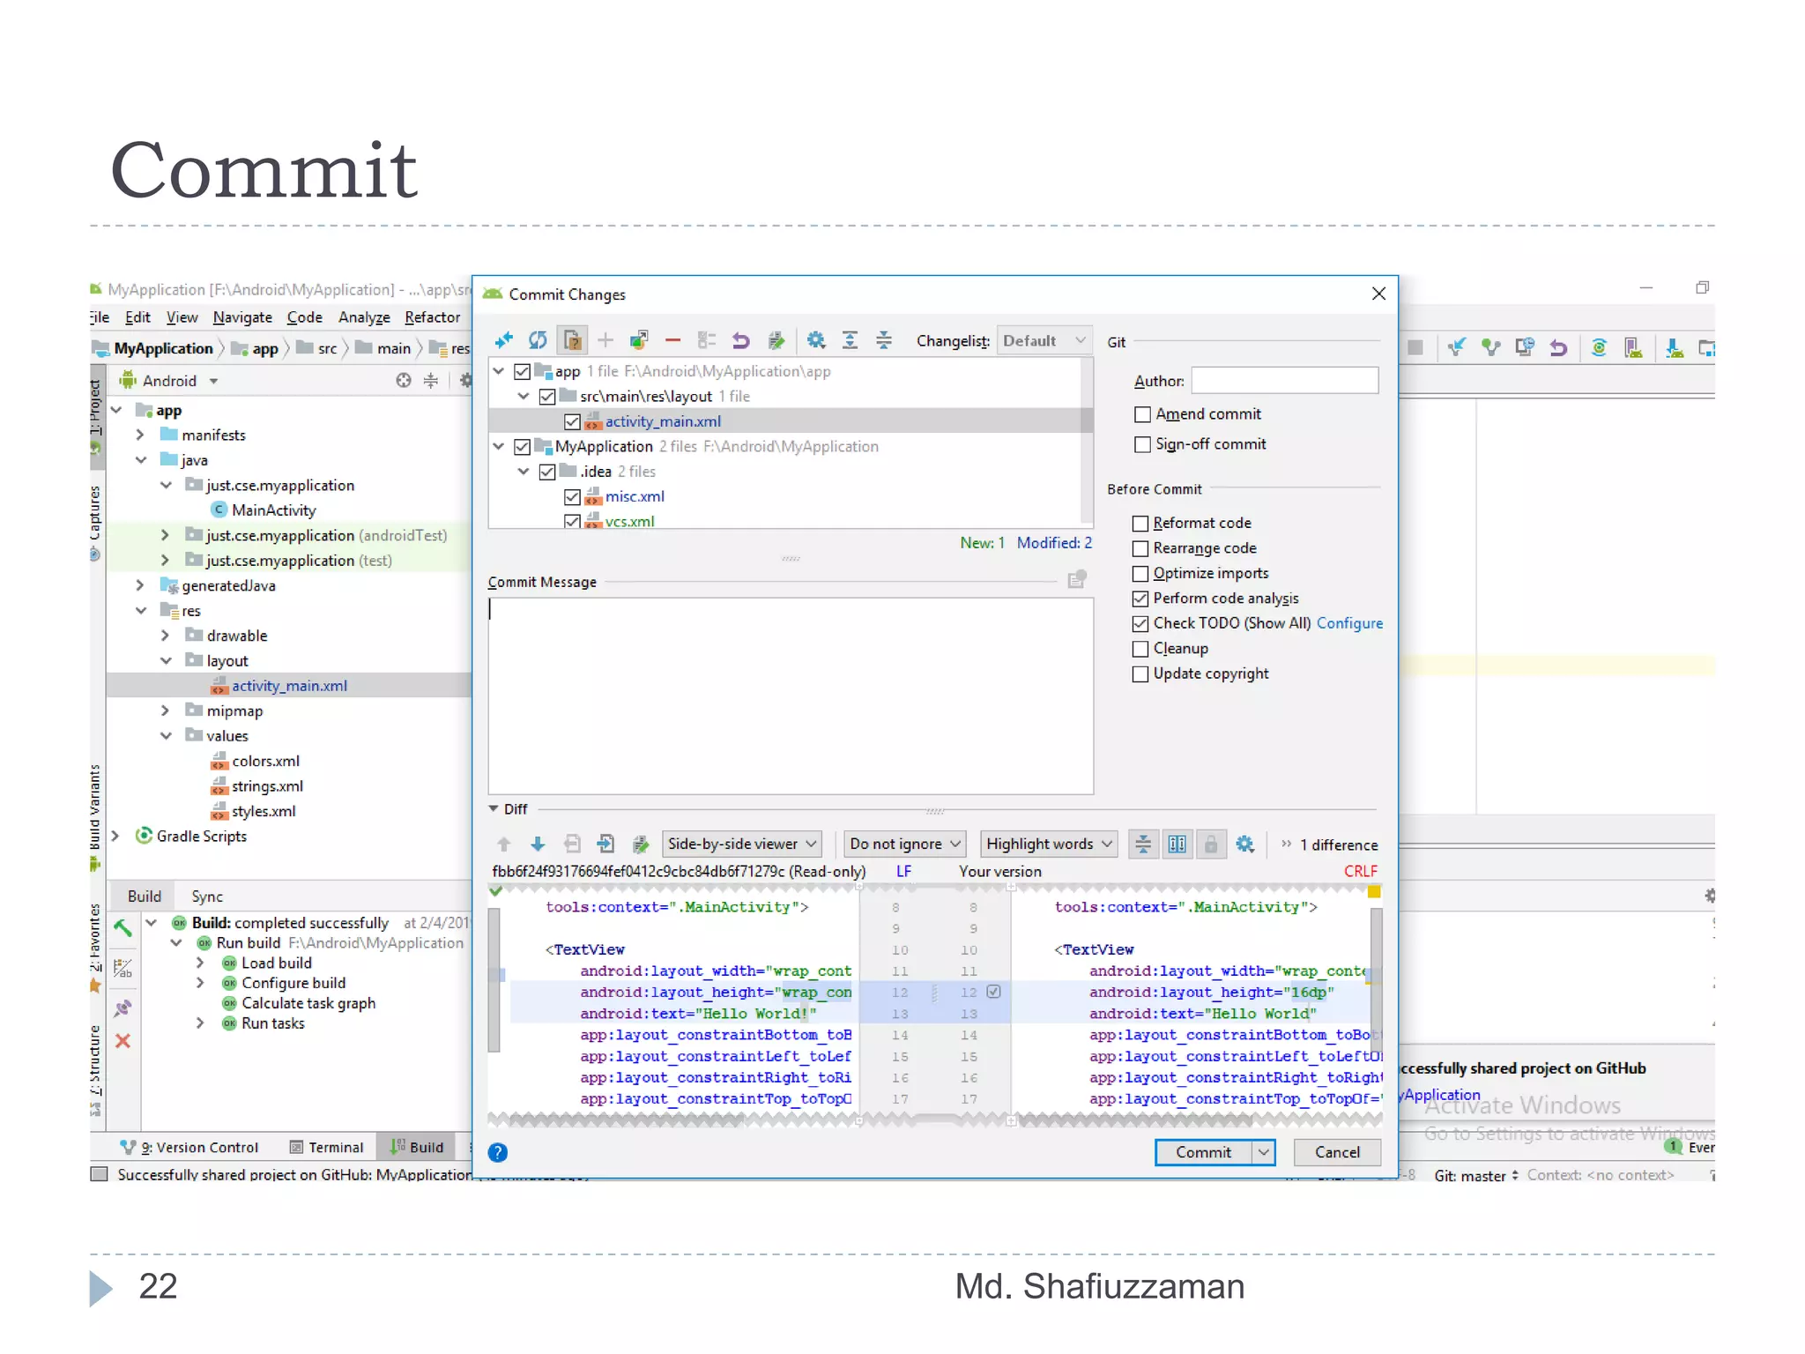Image resolution: width=1805 pixels, height=1354 pixels.
Task: Expand the manifests folder in Project tree
Action: [x=140, y=435]
